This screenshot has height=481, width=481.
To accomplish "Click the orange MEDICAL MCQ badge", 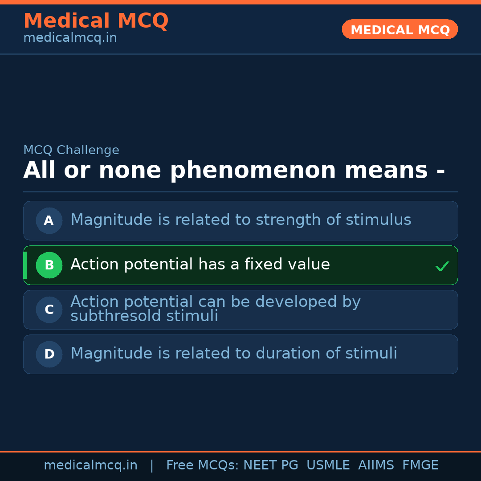I will (x=399, y=29).
